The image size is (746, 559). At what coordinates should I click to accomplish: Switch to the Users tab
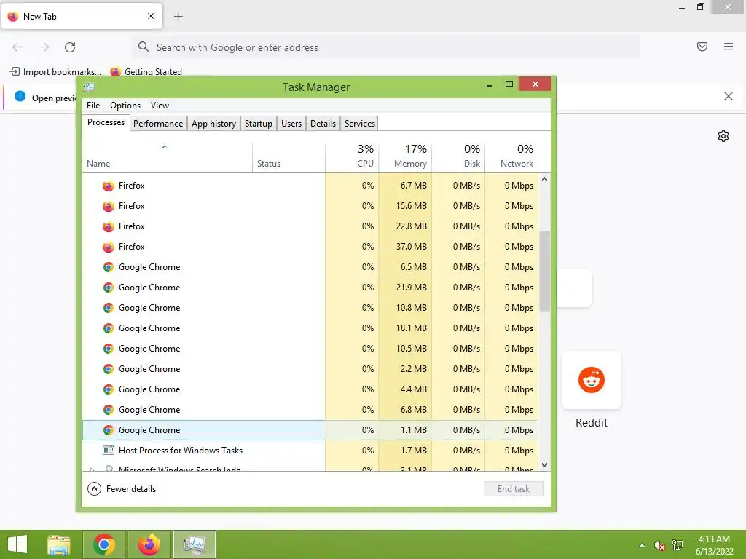tap(291, 124)
